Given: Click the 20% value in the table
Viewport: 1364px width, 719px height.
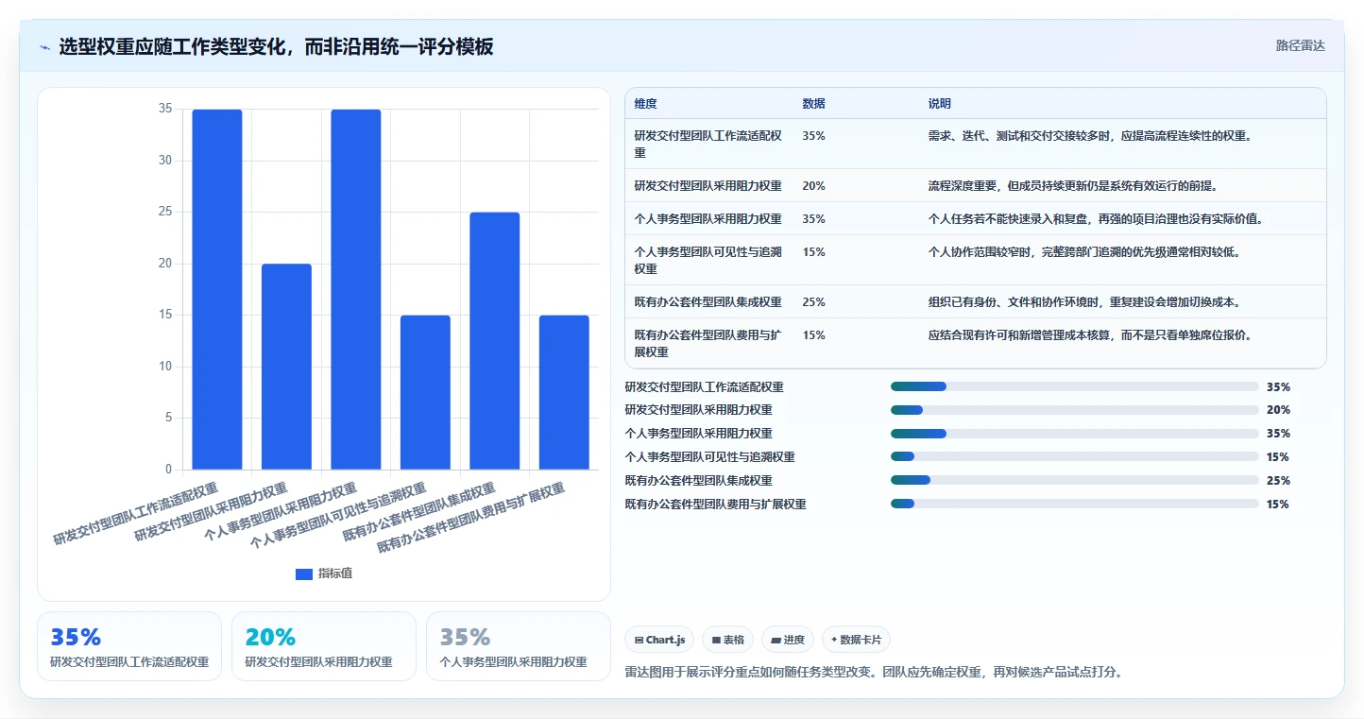Looking at the screenshot, I should point(814,185).
